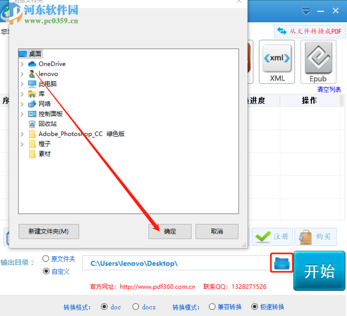Click the 联系QQ: 1328271526 text
This screenshot has height=316, width=347.
pos(235,287)
